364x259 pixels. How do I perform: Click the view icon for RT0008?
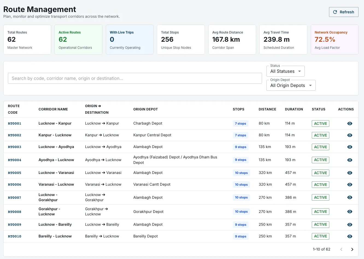pyautogui.click(x=350, y=212)
